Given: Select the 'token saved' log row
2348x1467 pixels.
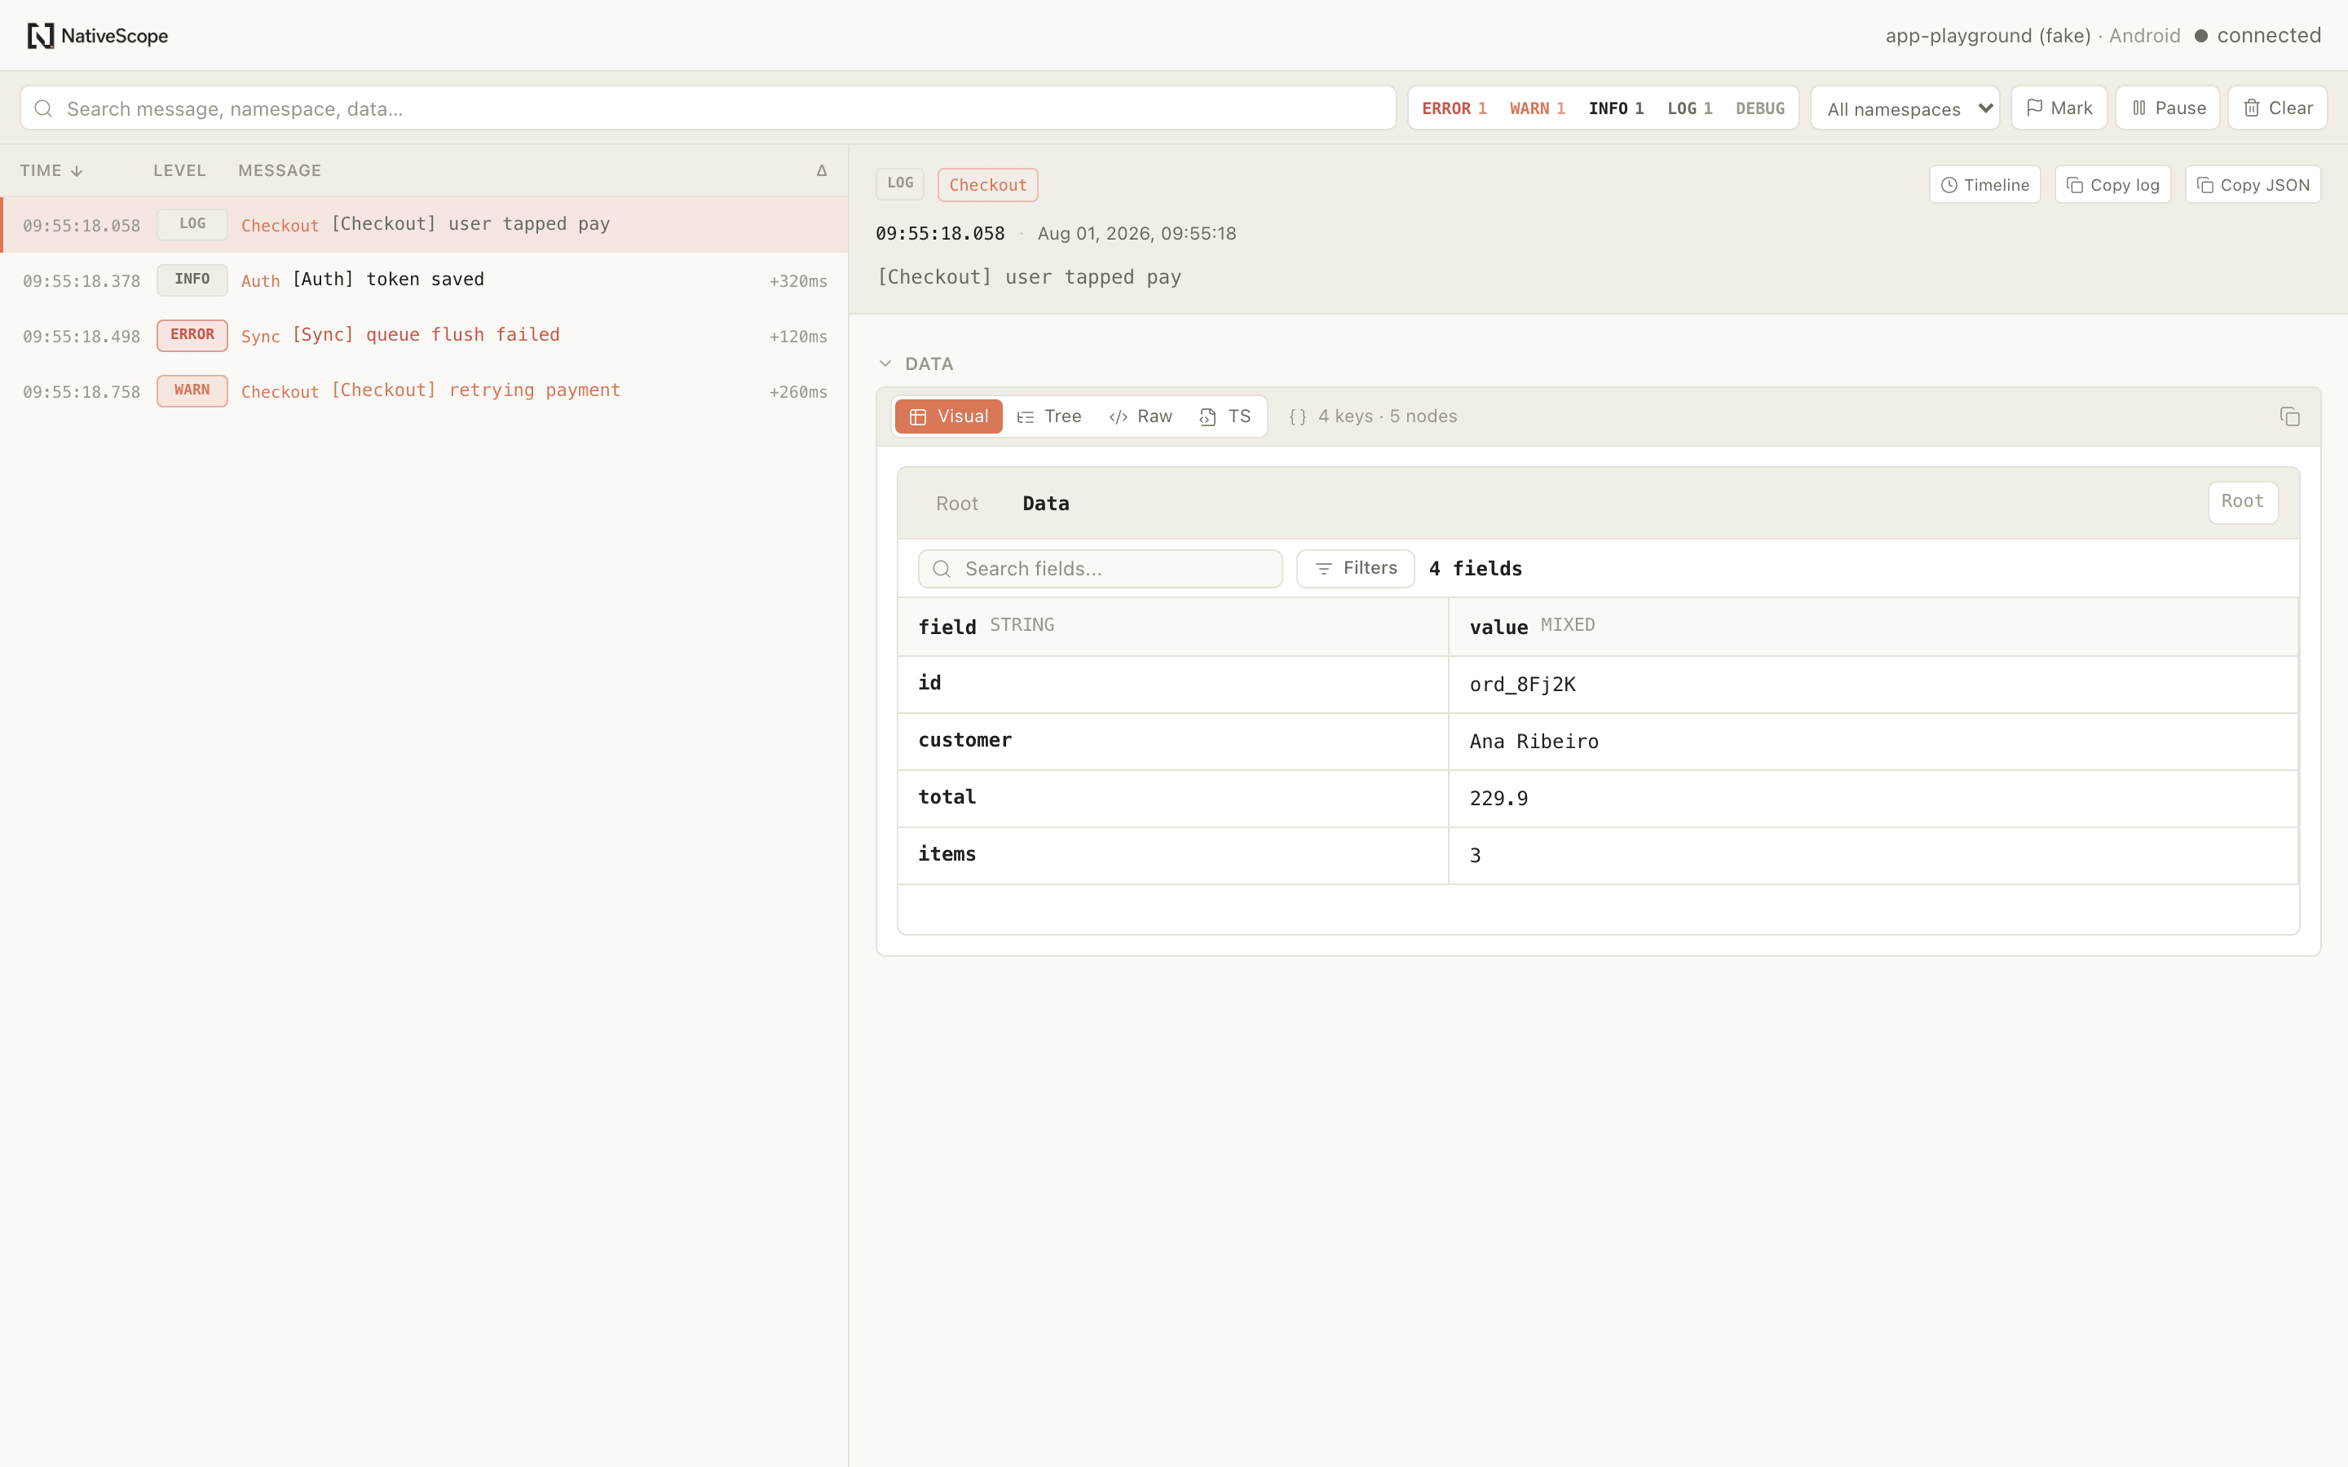Looking at the screenshot, I should coord(424,280).
